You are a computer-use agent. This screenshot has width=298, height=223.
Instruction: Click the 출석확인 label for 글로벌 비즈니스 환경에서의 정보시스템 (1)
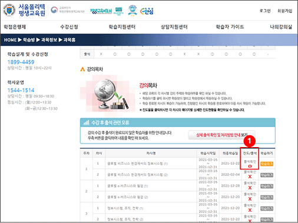[250, 161]
